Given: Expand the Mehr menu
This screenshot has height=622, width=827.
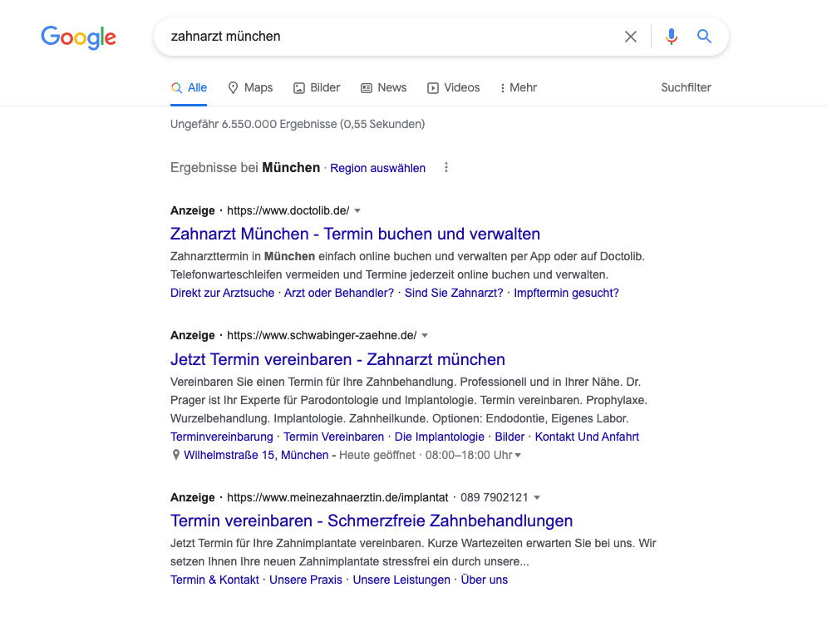Looking at the screenshot, I should pyautogui.click(x=518, y=87).
